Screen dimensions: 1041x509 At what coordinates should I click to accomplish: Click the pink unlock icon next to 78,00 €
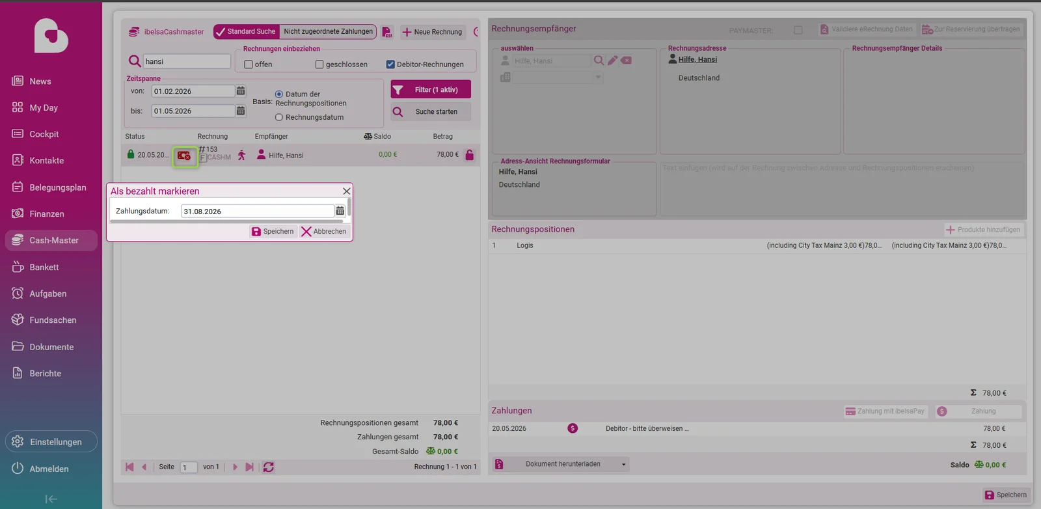[x=470, y=155]
